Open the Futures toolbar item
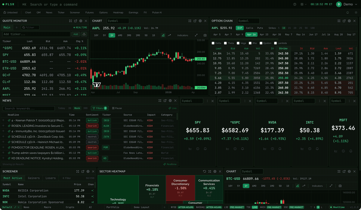The height and width of the screenshot is (210, 361). point(89,13)
